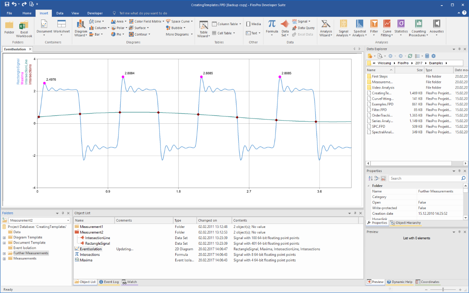Image resolution: width=469 pixels, height=293 pixels.
Task: Click the Acoustics analysis icon
Action: pyautogui.click(x=436, y=26)
